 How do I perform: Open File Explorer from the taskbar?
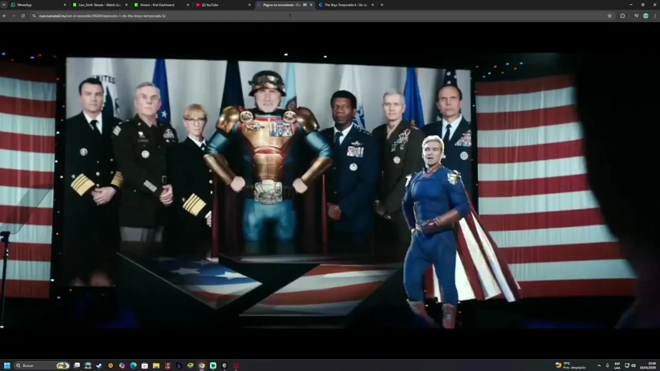[x=156, y=365]
